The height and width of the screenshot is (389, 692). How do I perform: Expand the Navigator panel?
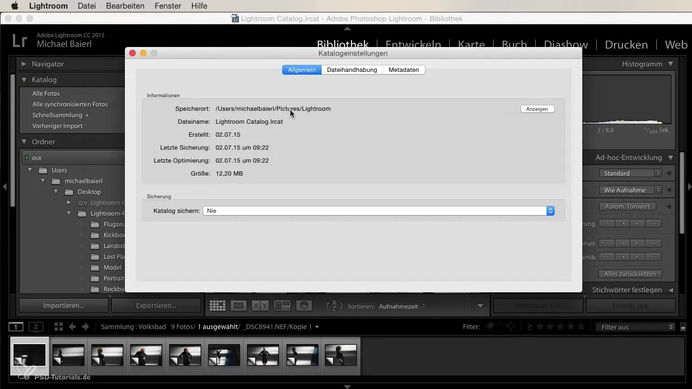coord(24,64)
